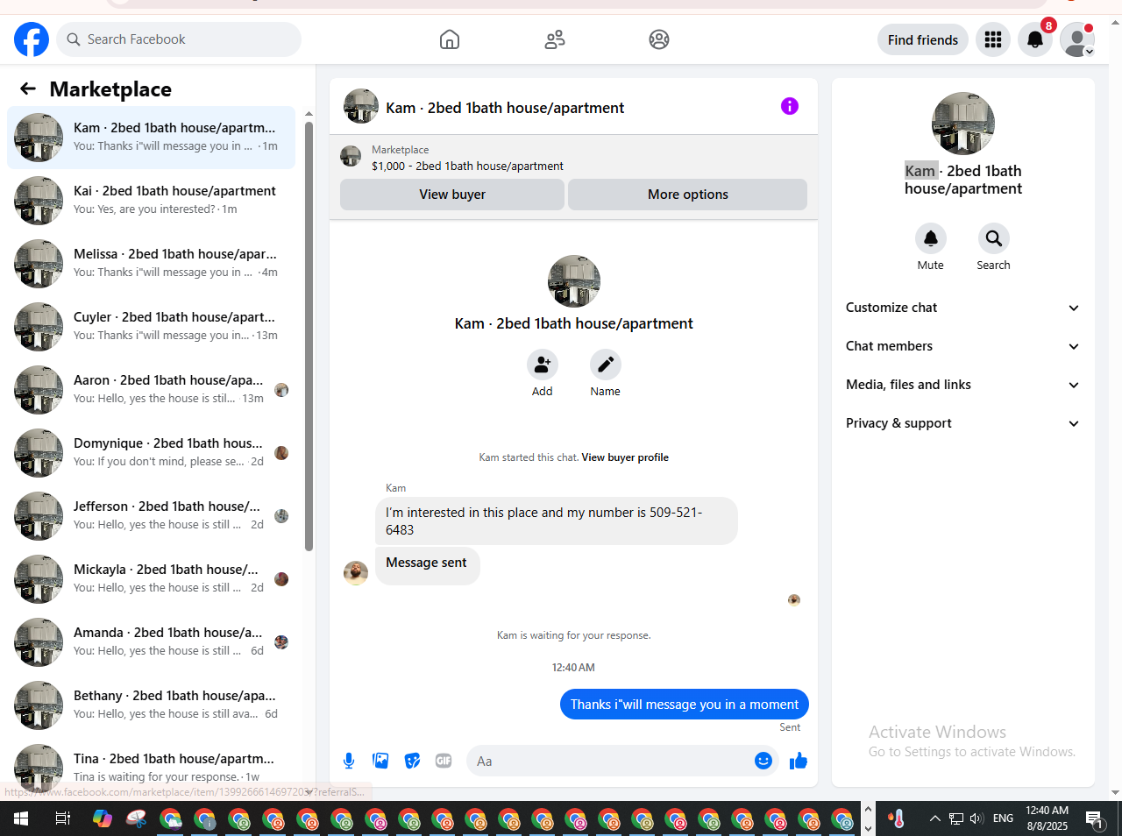
Task: Open Task View on the taskbar
Action: tap(62, 819)
